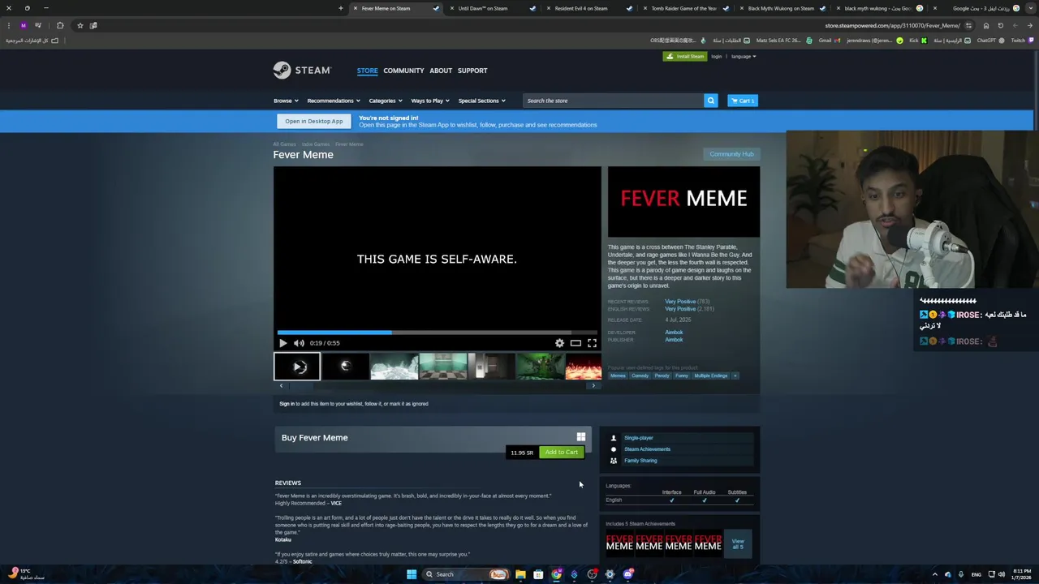Open the Cart with 1 item

coord(742,101)
